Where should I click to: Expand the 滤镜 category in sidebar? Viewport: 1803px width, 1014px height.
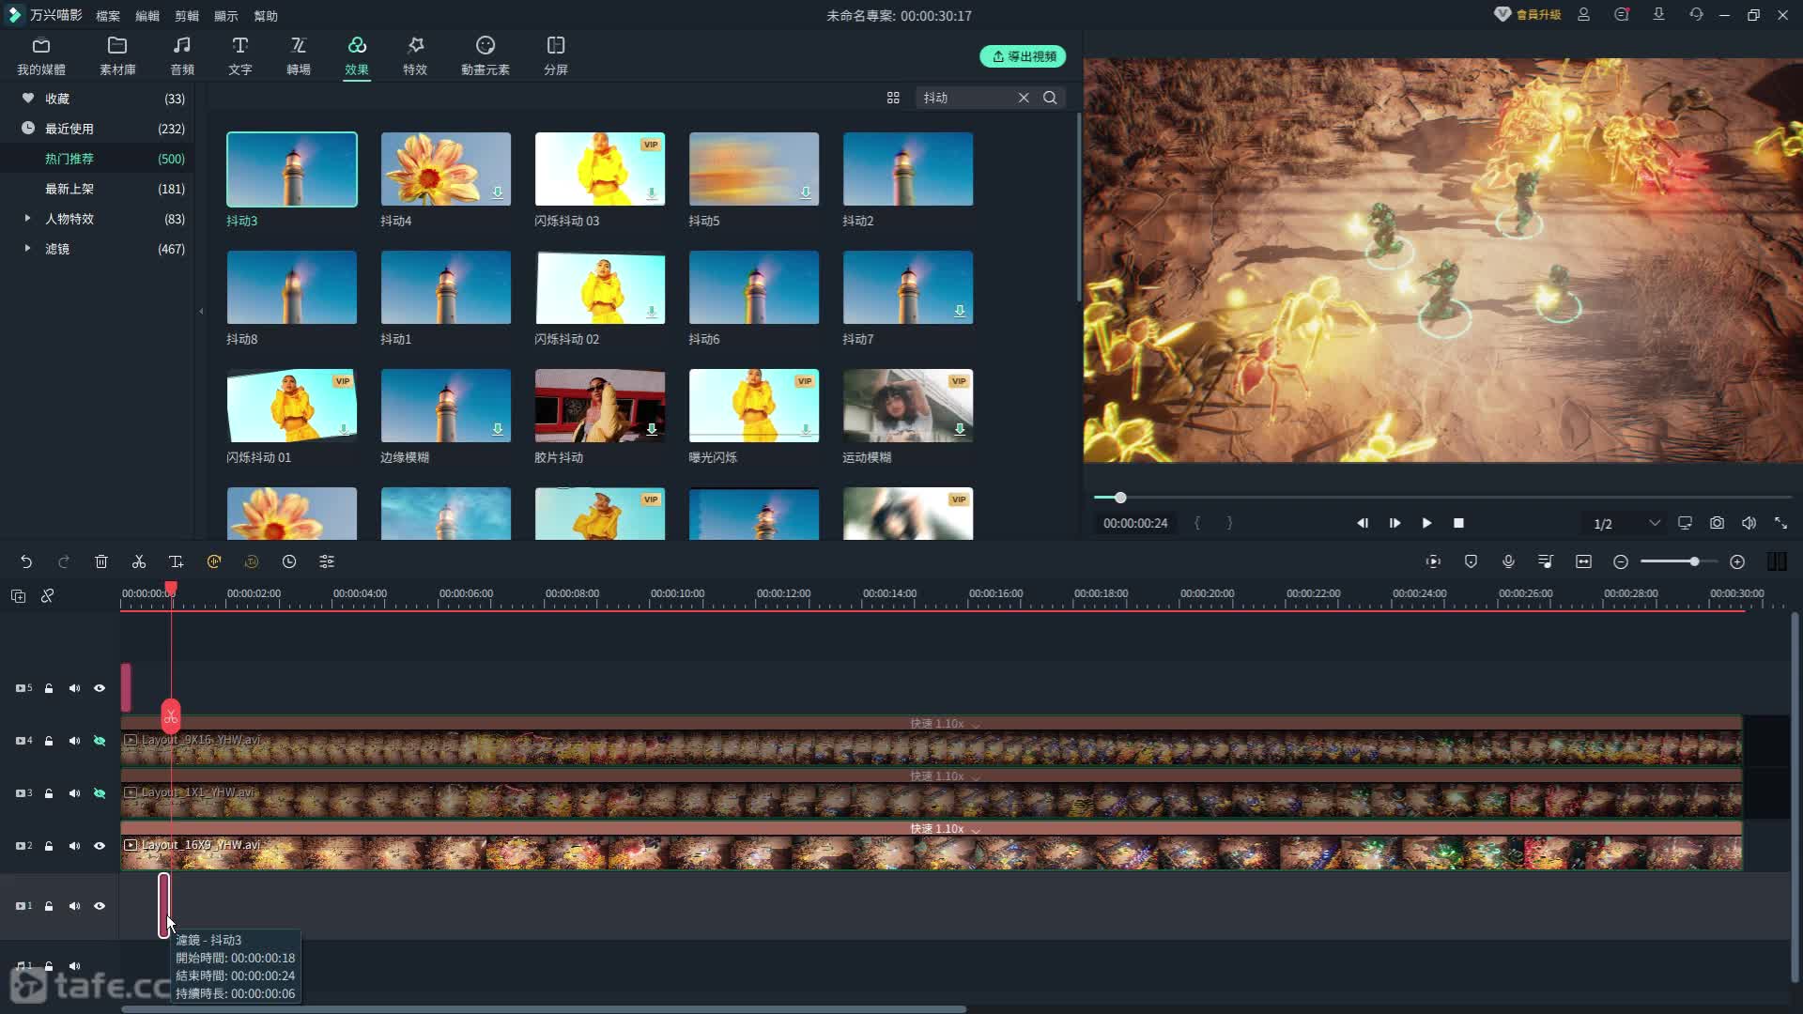pos(27,248)
